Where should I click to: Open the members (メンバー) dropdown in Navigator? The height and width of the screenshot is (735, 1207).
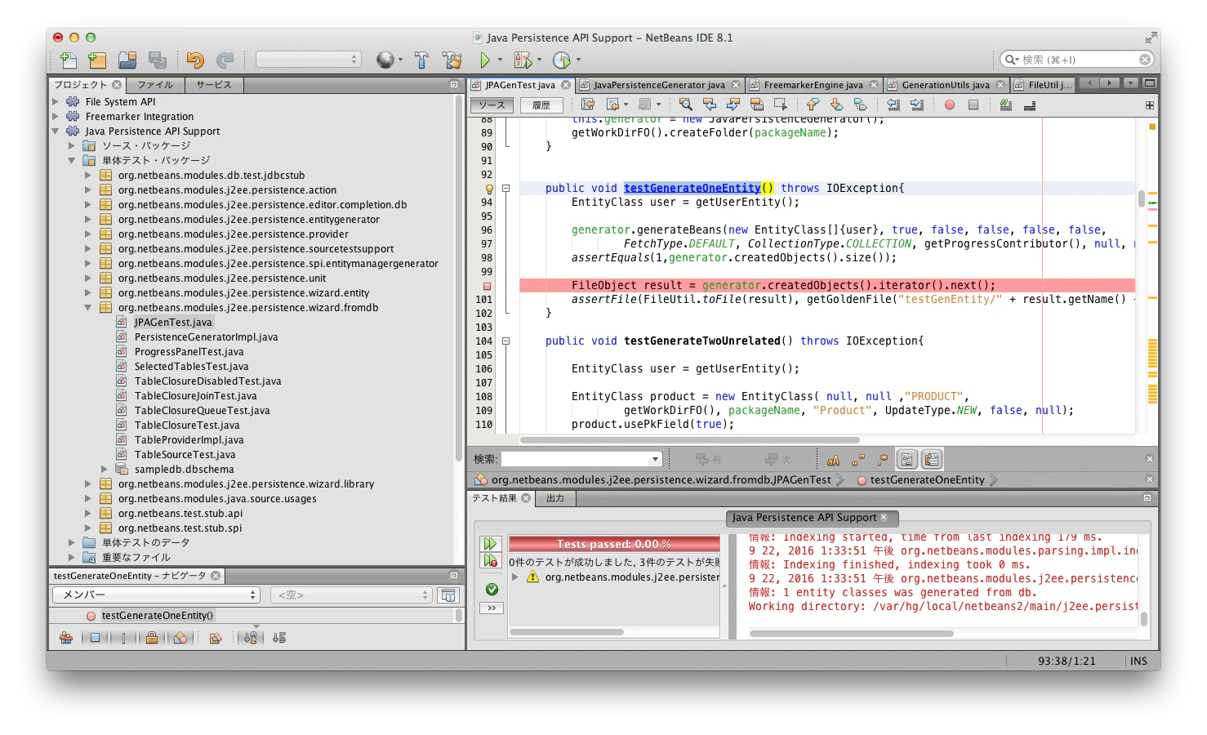[x=156, y=595]
